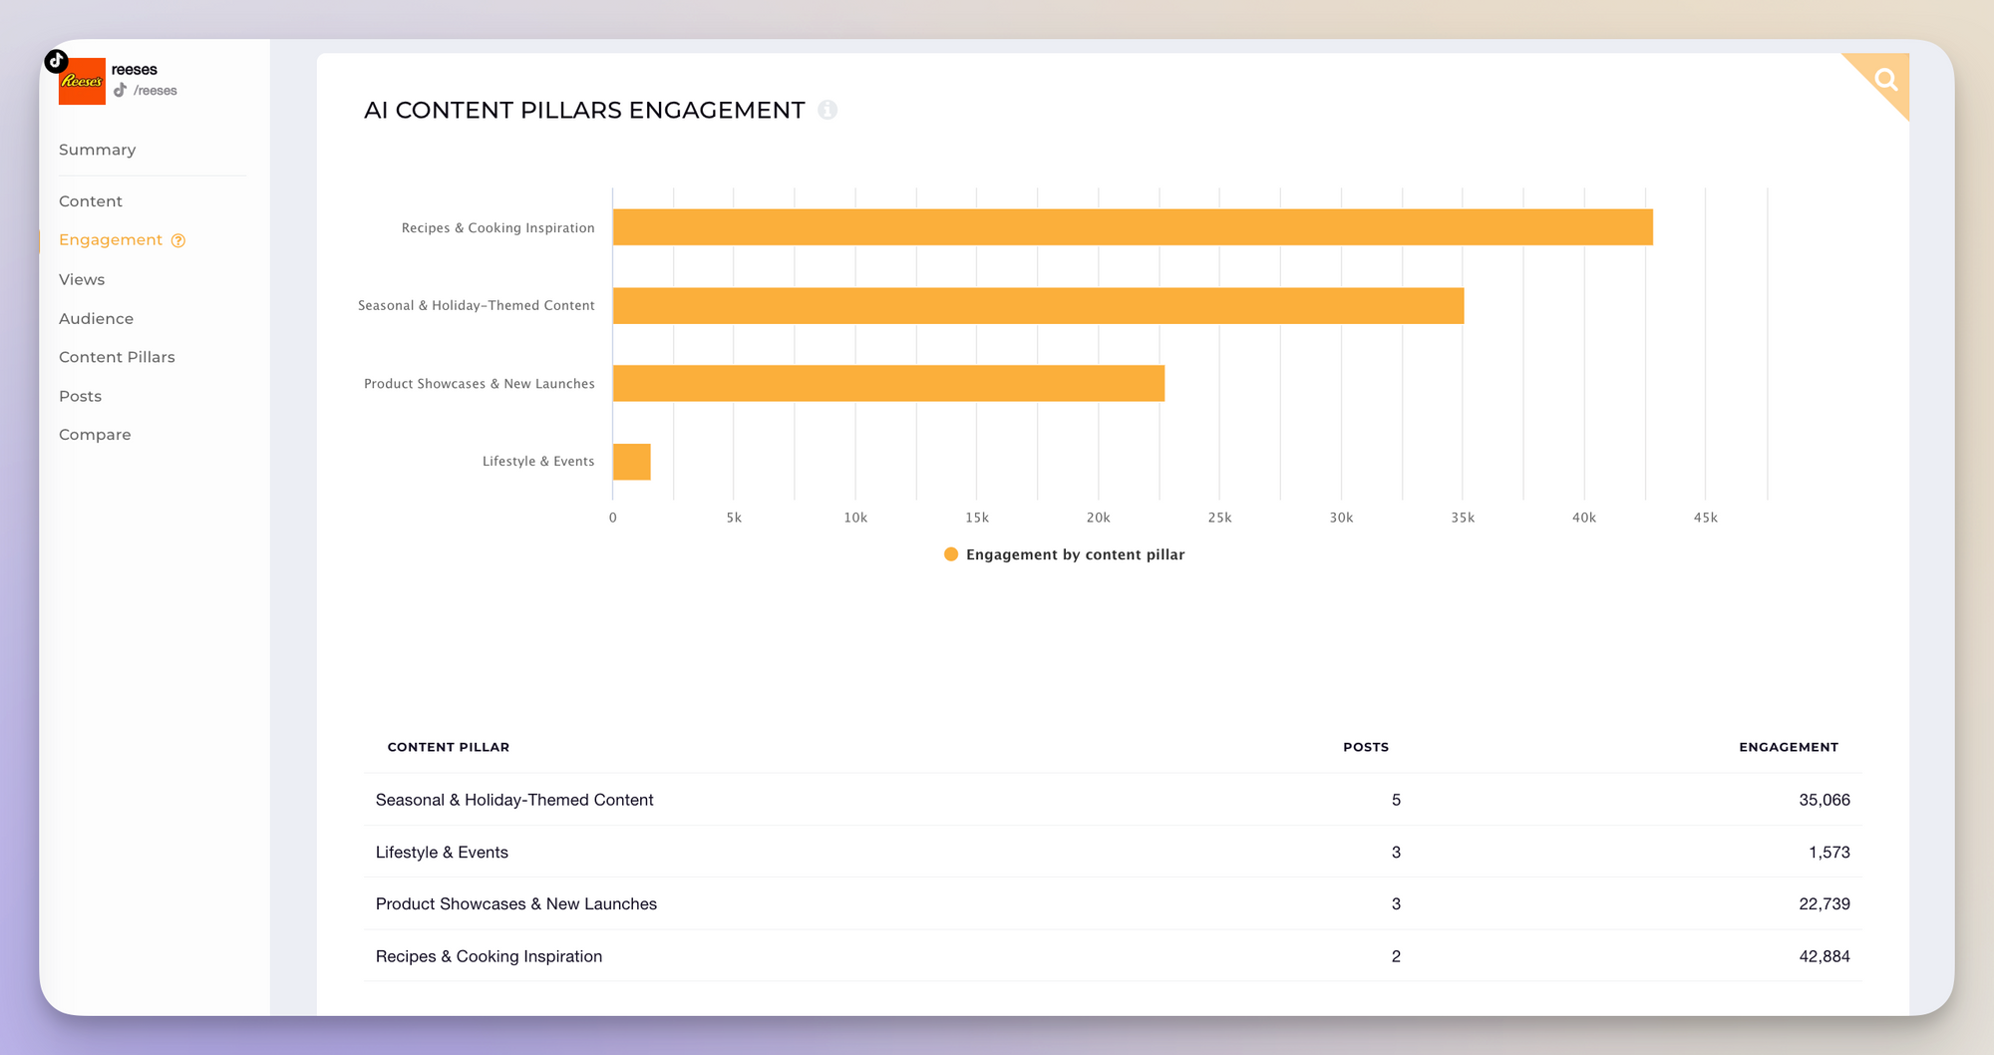The height and width of the screenshot is (1055, 1994).
Task: Click the 20k x-axis tick label
Action: click(x=1098, y=518)
